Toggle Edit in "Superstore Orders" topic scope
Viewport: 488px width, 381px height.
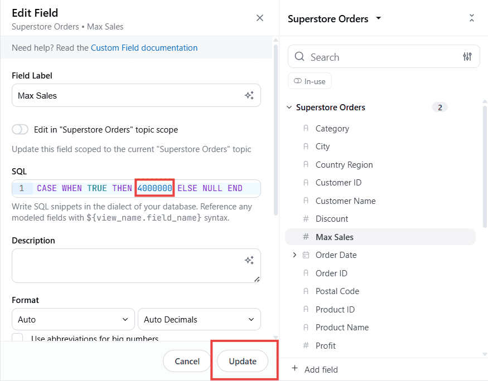(20, 129)
